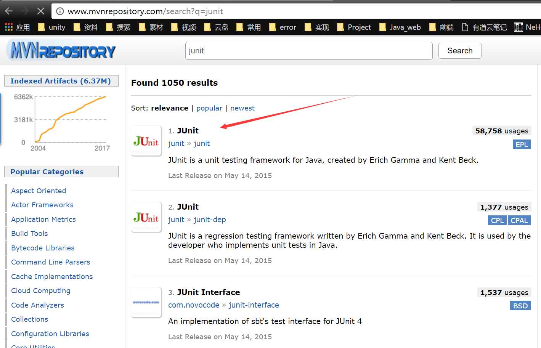The image size is (541, 348).
Task: Open the 素材 bookmark folder
Action: point(151,27)
